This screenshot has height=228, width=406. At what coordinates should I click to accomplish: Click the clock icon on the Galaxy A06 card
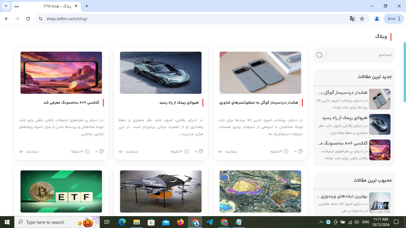pyautogui.click(x=87, y=151)
